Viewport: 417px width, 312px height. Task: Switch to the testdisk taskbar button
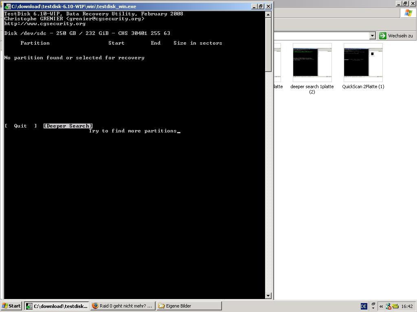tap(57, 306)
